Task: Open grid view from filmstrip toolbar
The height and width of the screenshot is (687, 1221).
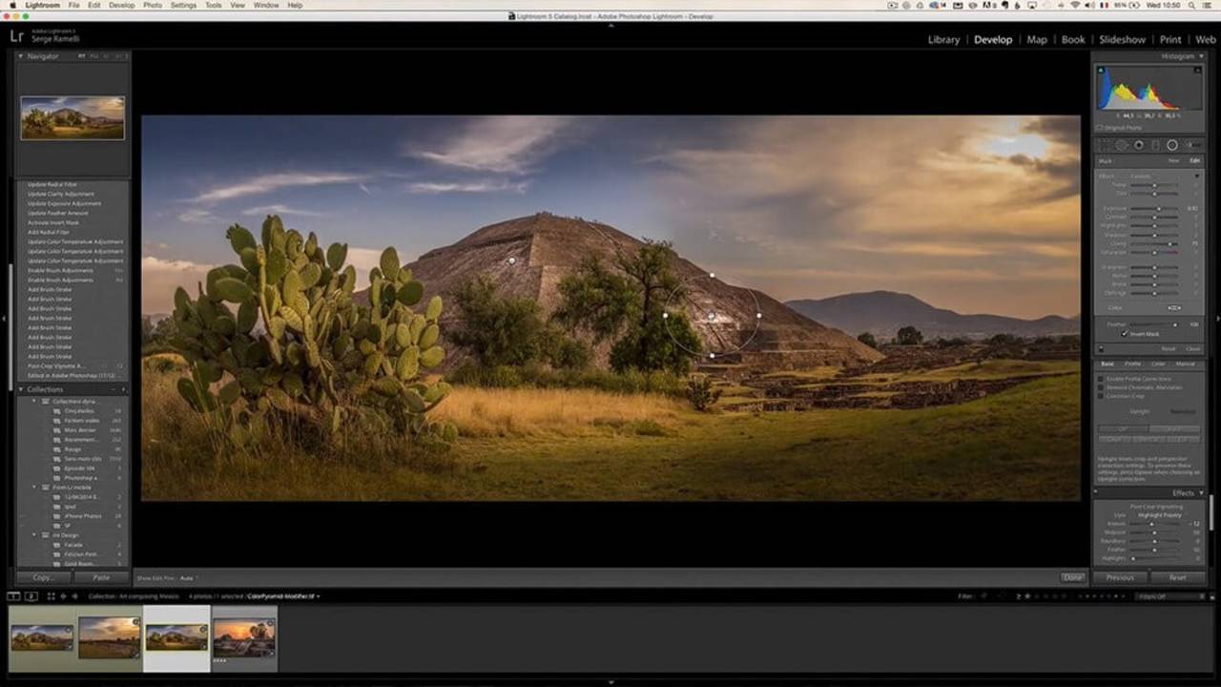Action: [52, 596]
